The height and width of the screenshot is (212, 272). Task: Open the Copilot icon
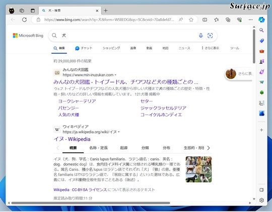coord(261,20)
